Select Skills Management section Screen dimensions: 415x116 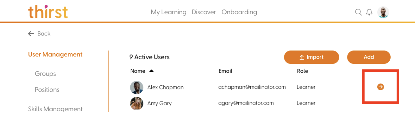(55, 109)
